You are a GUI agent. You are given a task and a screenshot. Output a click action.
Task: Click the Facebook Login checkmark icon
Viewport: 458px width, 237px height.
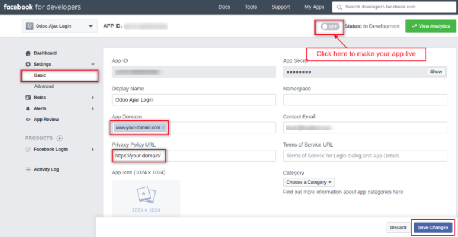[28, 150]
